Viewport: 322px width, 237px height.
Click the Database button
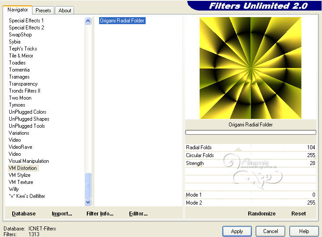pos(24,214)
